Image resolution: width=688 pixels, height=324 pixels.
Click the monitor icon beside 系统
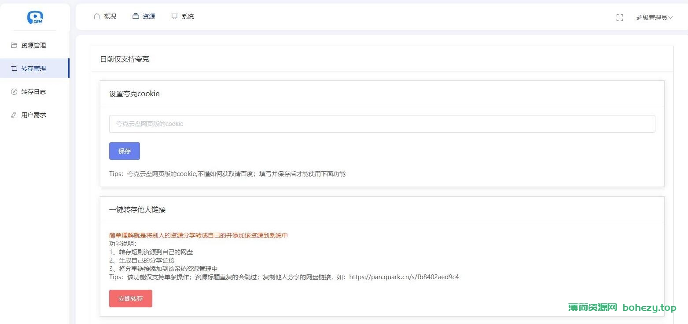point(174,16)
